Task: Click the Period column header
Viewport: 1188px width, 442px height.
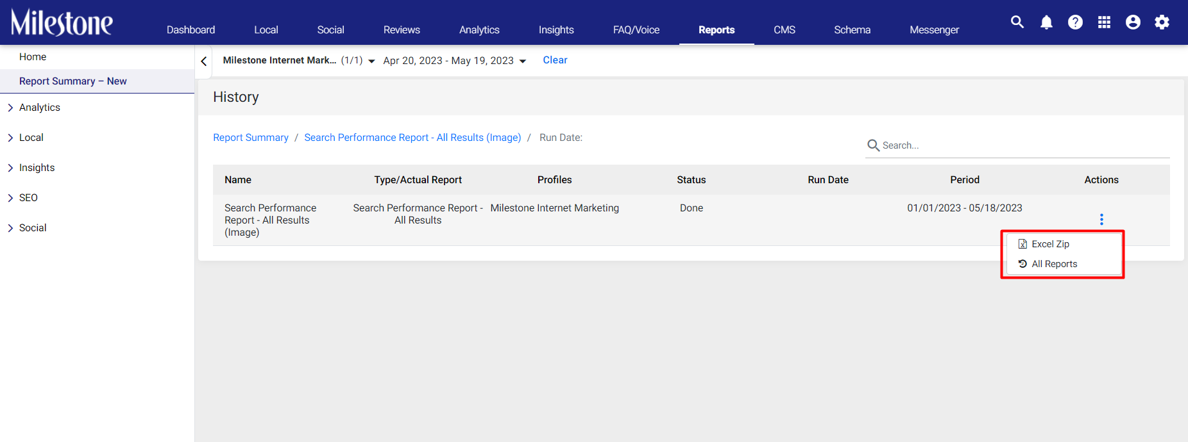Action: tap(964, 180)
